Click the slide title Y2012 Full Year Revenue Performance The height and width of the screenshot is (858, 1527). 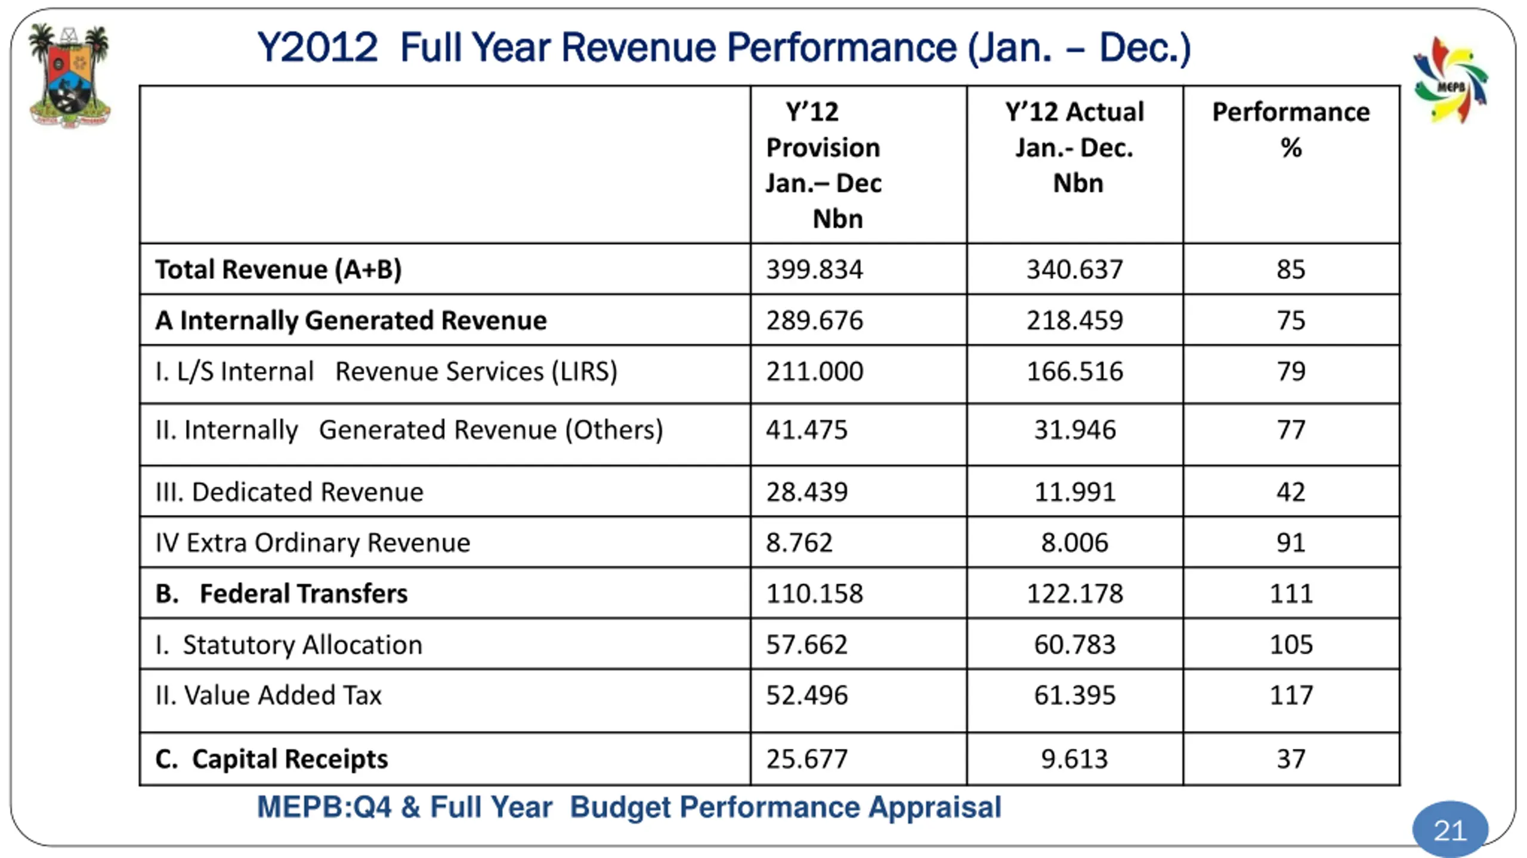(724, 48)
